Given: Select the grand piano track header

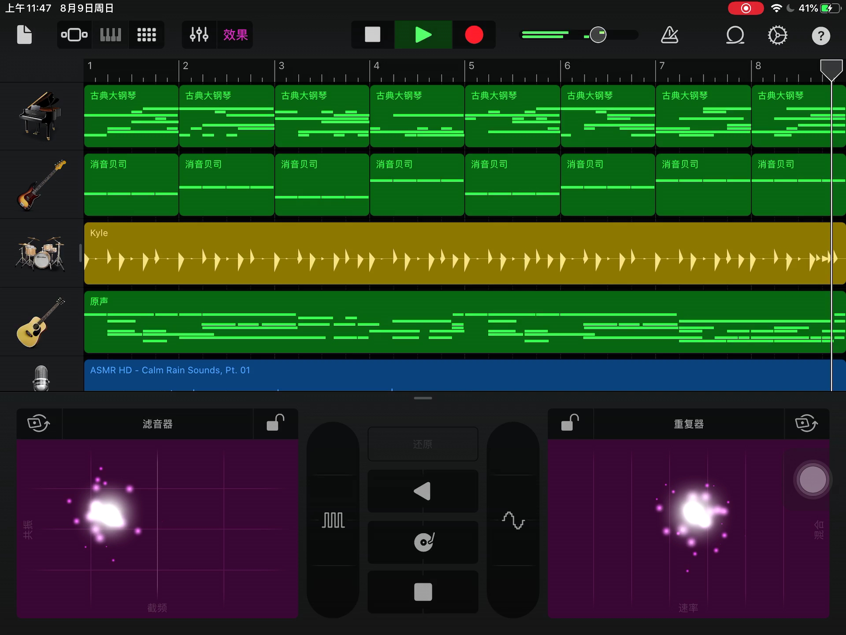Looking at the screenshot, I should [41, 116].
